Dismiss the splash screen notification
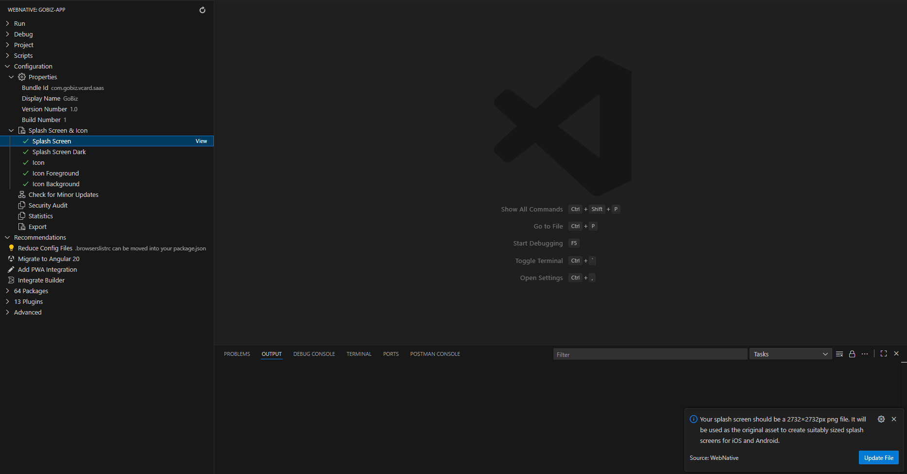The image size is (907, 474). click(894, 419)
